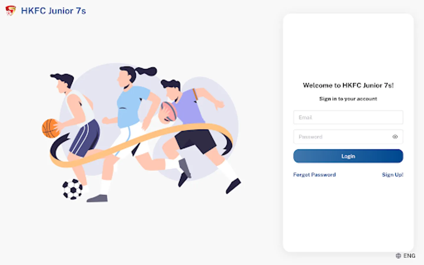
Task: Click the Welcome to HKFC Junior 7s! heading
Action: (x=348, y=85)
